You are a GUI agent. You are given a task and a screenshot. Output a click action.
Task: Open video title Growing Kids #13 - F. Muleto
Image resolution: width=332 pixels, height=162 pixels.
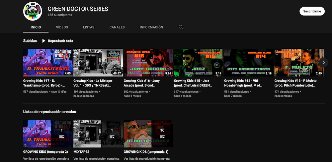(x=295, y=83)
